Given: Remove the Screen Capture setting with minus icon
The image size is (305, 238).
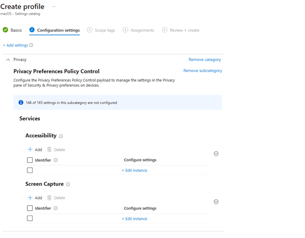Looking at the screenshot, I should tap(216, 202).
